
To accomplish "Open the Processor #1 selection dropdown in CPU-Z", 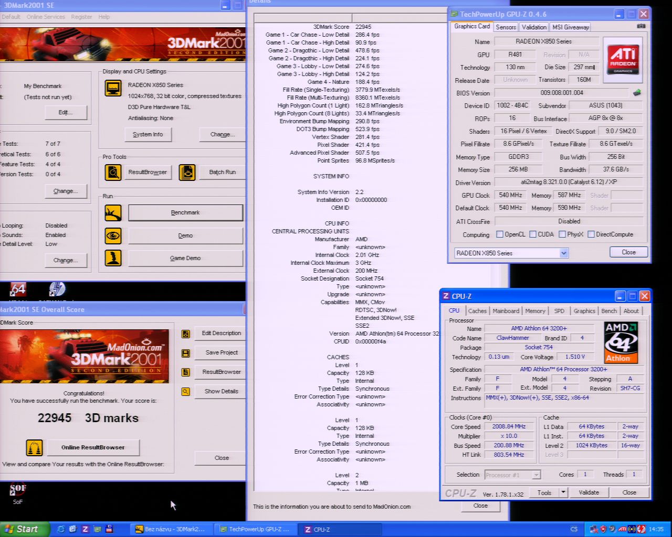I will click(x=536, y=475).
